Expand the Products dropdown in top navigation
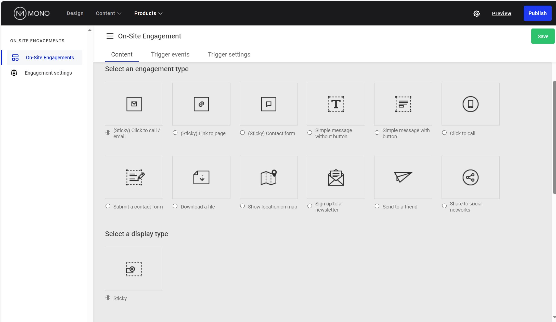This screenshot has height=322, width=556. click(x=148, y=13)
